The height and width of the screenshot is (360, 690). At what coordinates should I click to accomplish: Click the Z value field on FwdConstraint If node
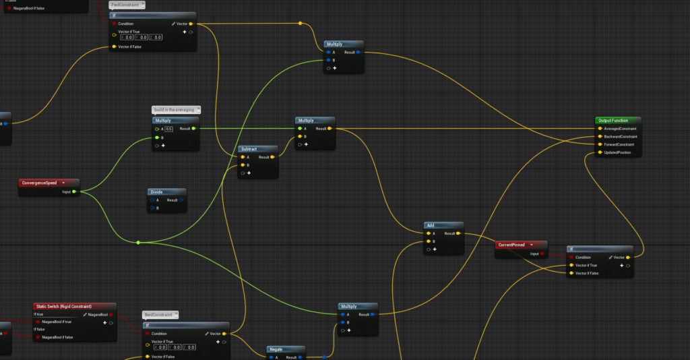click(x=156, y=37)
